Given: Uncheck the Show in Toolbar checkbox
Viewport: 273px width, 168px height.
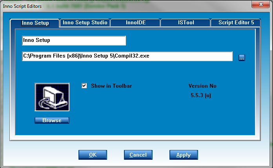Looking at the screenshot, I should tap(84, 86).
